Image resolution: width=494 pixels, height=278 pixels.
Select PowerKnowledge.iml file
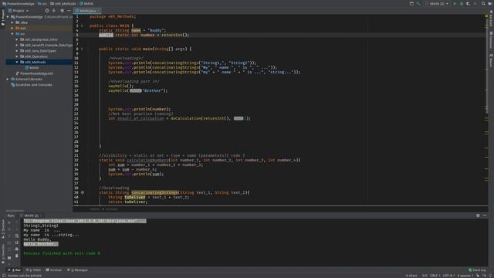(34, 73)
